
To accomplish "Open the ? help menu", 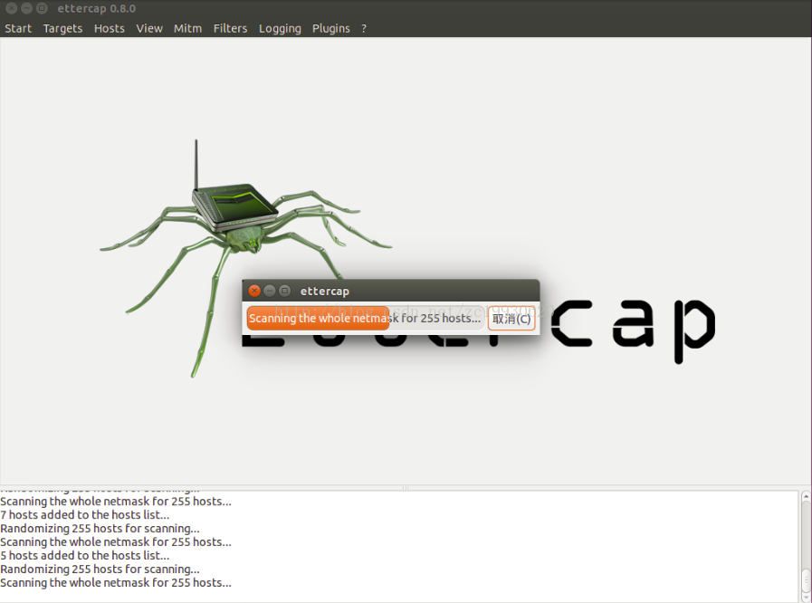I will click(364, 28).
